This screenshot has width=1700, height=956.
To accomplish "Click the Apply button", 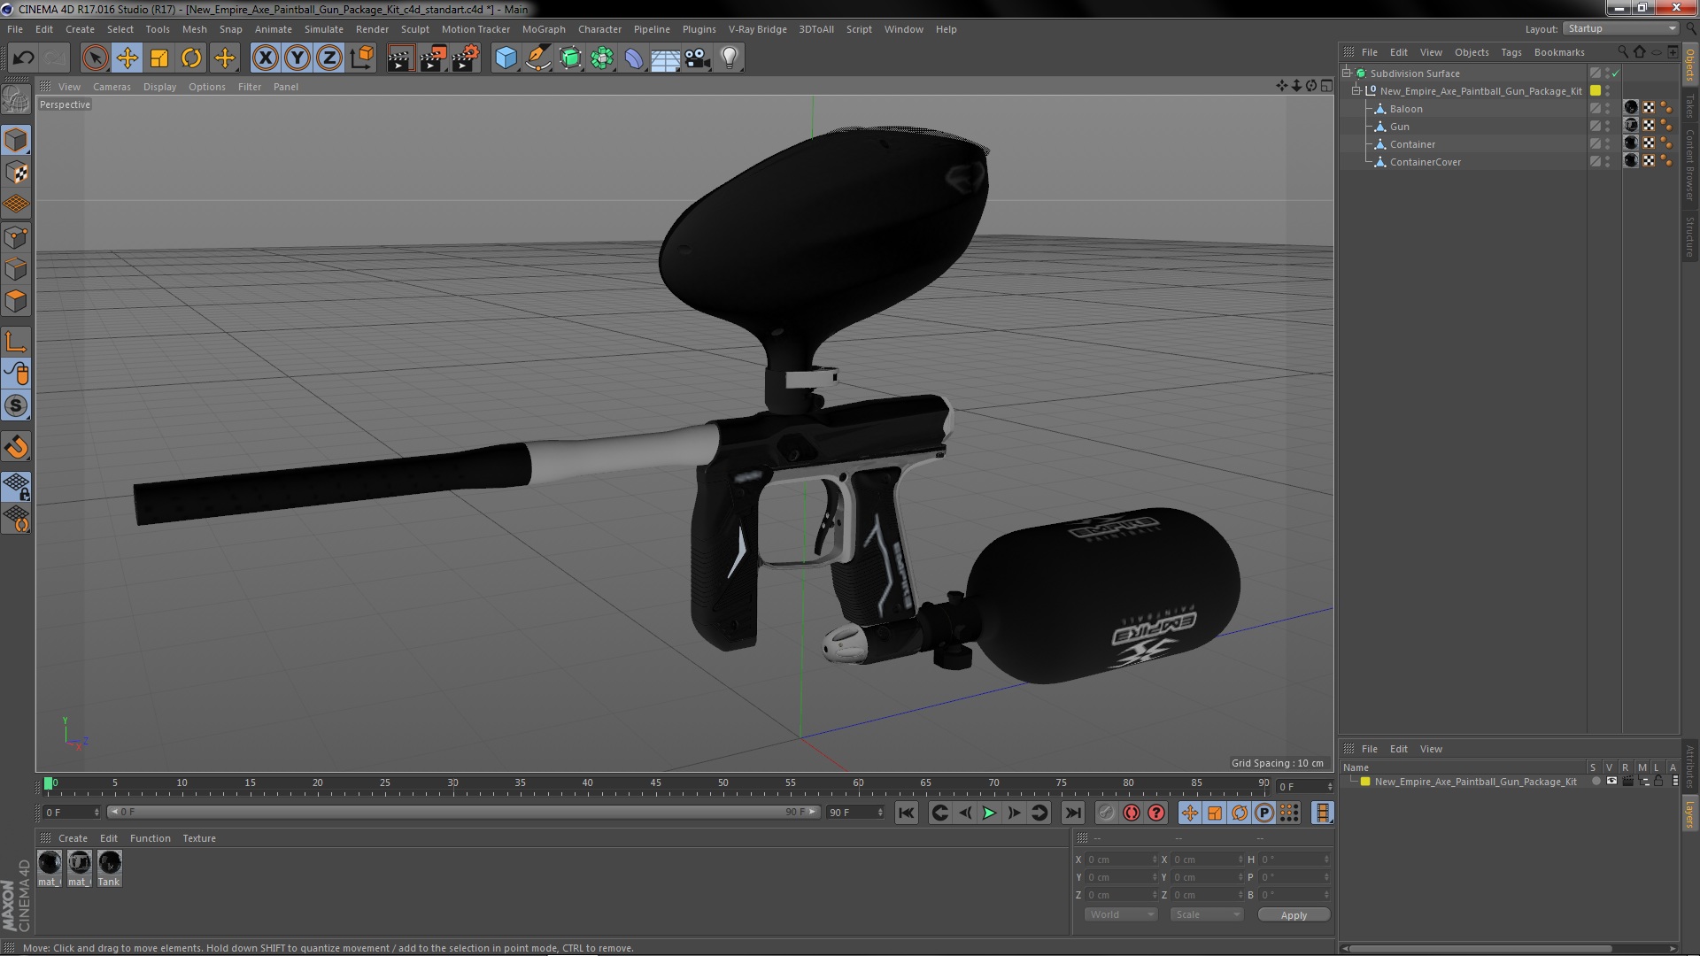I will tap(1294, 914).
